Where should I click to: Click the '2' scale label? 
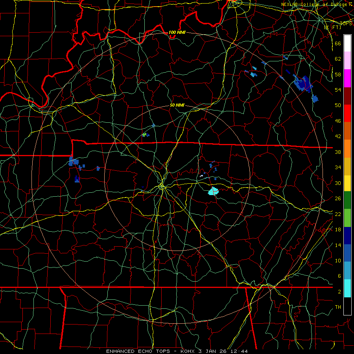click(x=339, y=292)
